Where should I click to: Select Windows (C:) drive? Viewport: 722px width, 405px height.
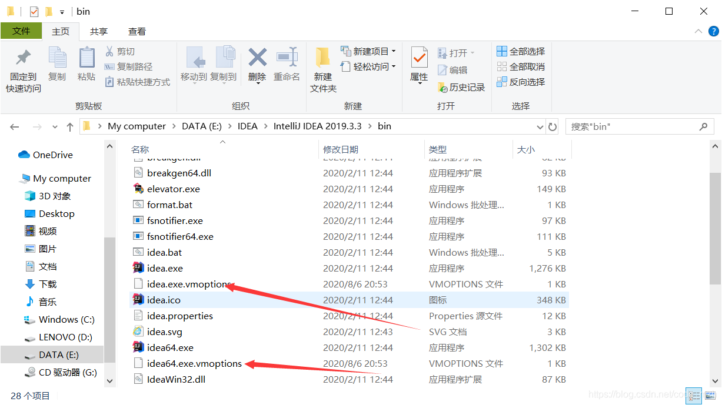59,320
